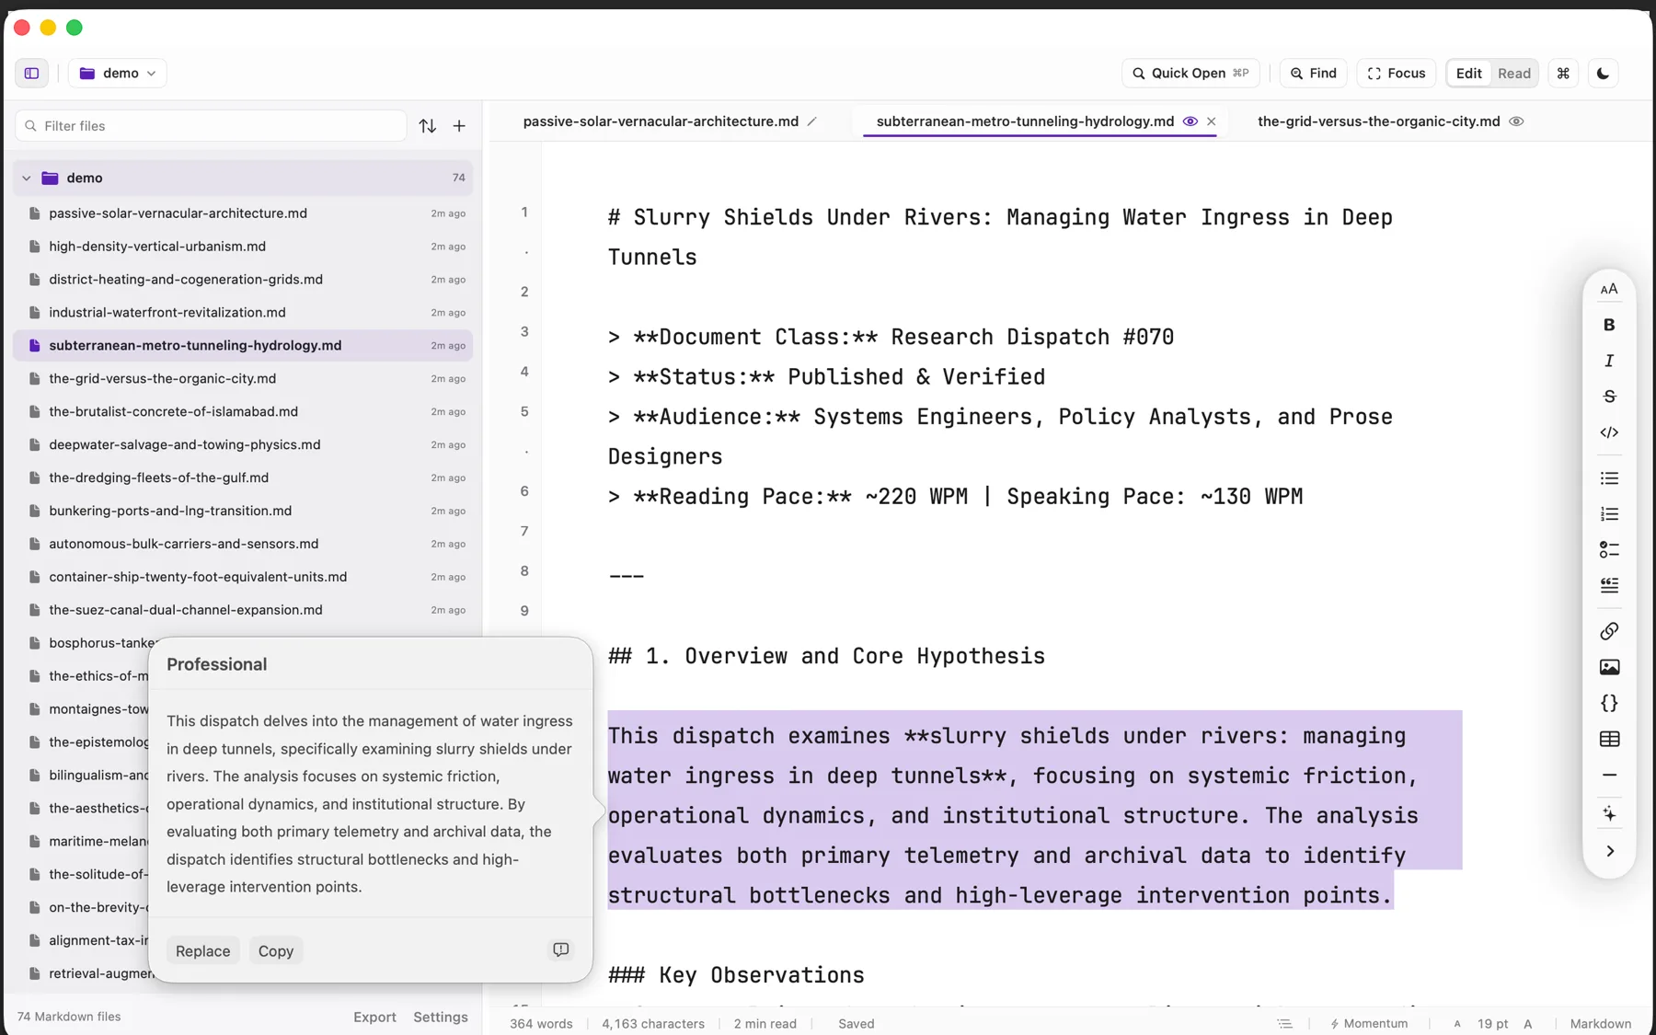The height and width of the screenshot is (1035, 1656).
Task: Open the command shortcuts icon
Action: coord(1563,73)
